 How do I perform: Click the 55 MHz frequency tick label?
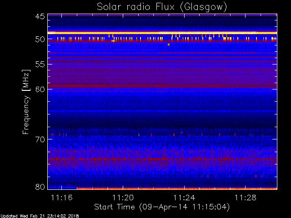pos(40,64)
